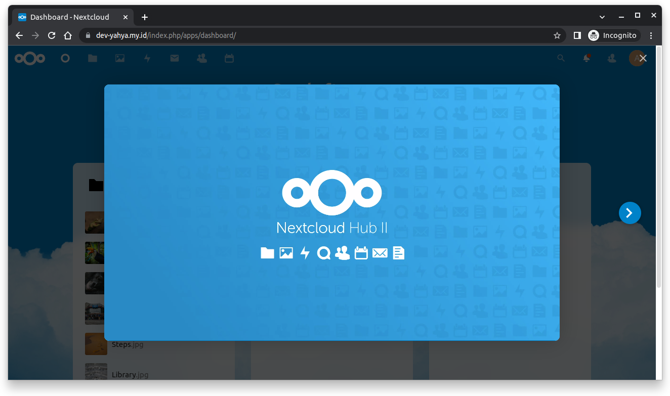This screenshot has width=670, height=396.
Task: Open the Calendar app icon
Action: point(229,59)
